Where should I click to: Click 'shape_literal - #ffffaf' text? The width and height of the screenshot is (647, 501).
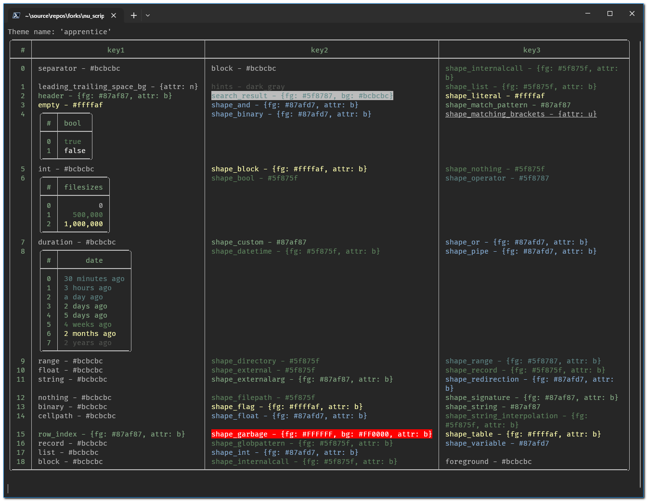[x=495, y=96]
